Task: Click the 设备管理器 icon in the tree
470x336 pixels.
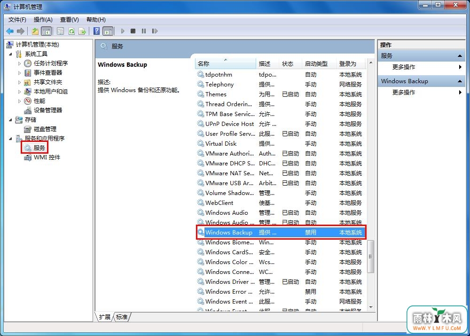Action: click(x=28, y=110)
